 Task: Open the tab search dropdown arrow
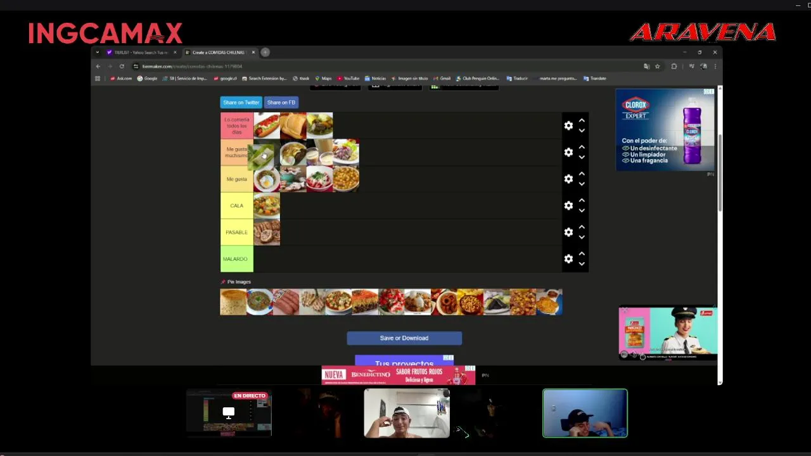(98, 53)
